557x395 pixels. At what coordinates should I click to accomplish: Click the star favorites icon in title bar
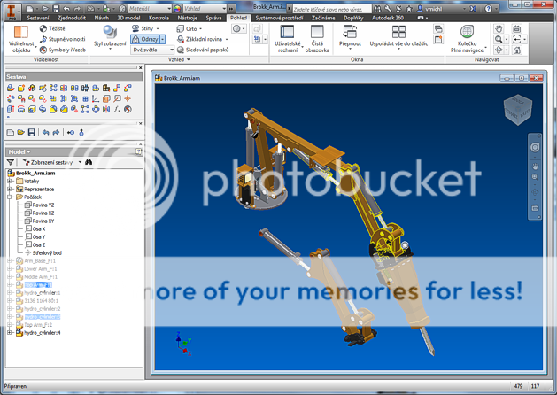pyautogui.click(x=409, y=9)
